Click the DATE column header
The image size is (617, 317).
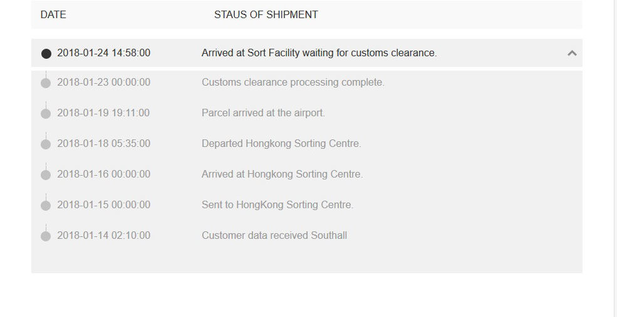click(53, 14)
